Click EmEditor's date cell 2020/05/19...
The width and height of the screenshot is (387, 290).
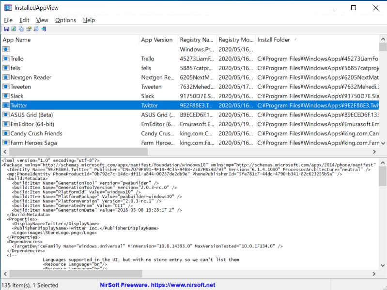point(235,124)
